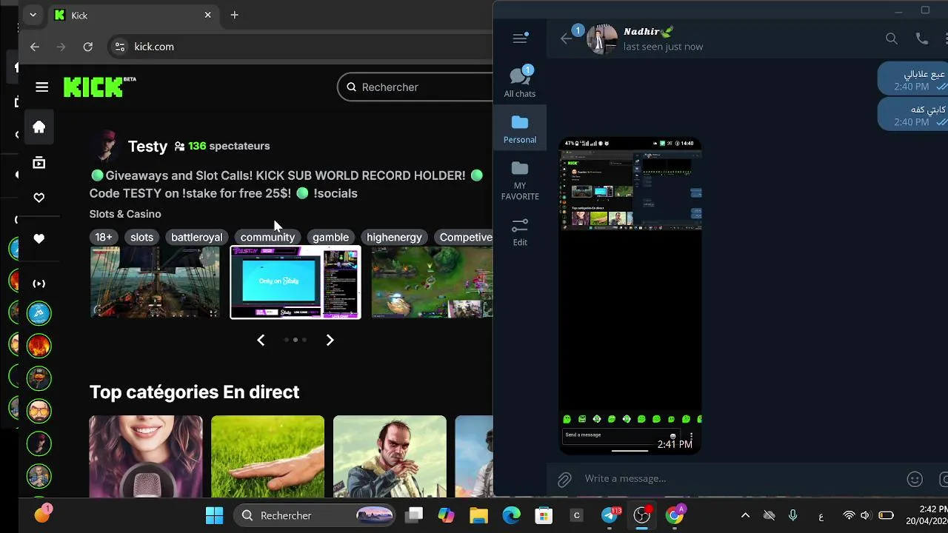Open the browser tab search dropdown

[33, 15]
